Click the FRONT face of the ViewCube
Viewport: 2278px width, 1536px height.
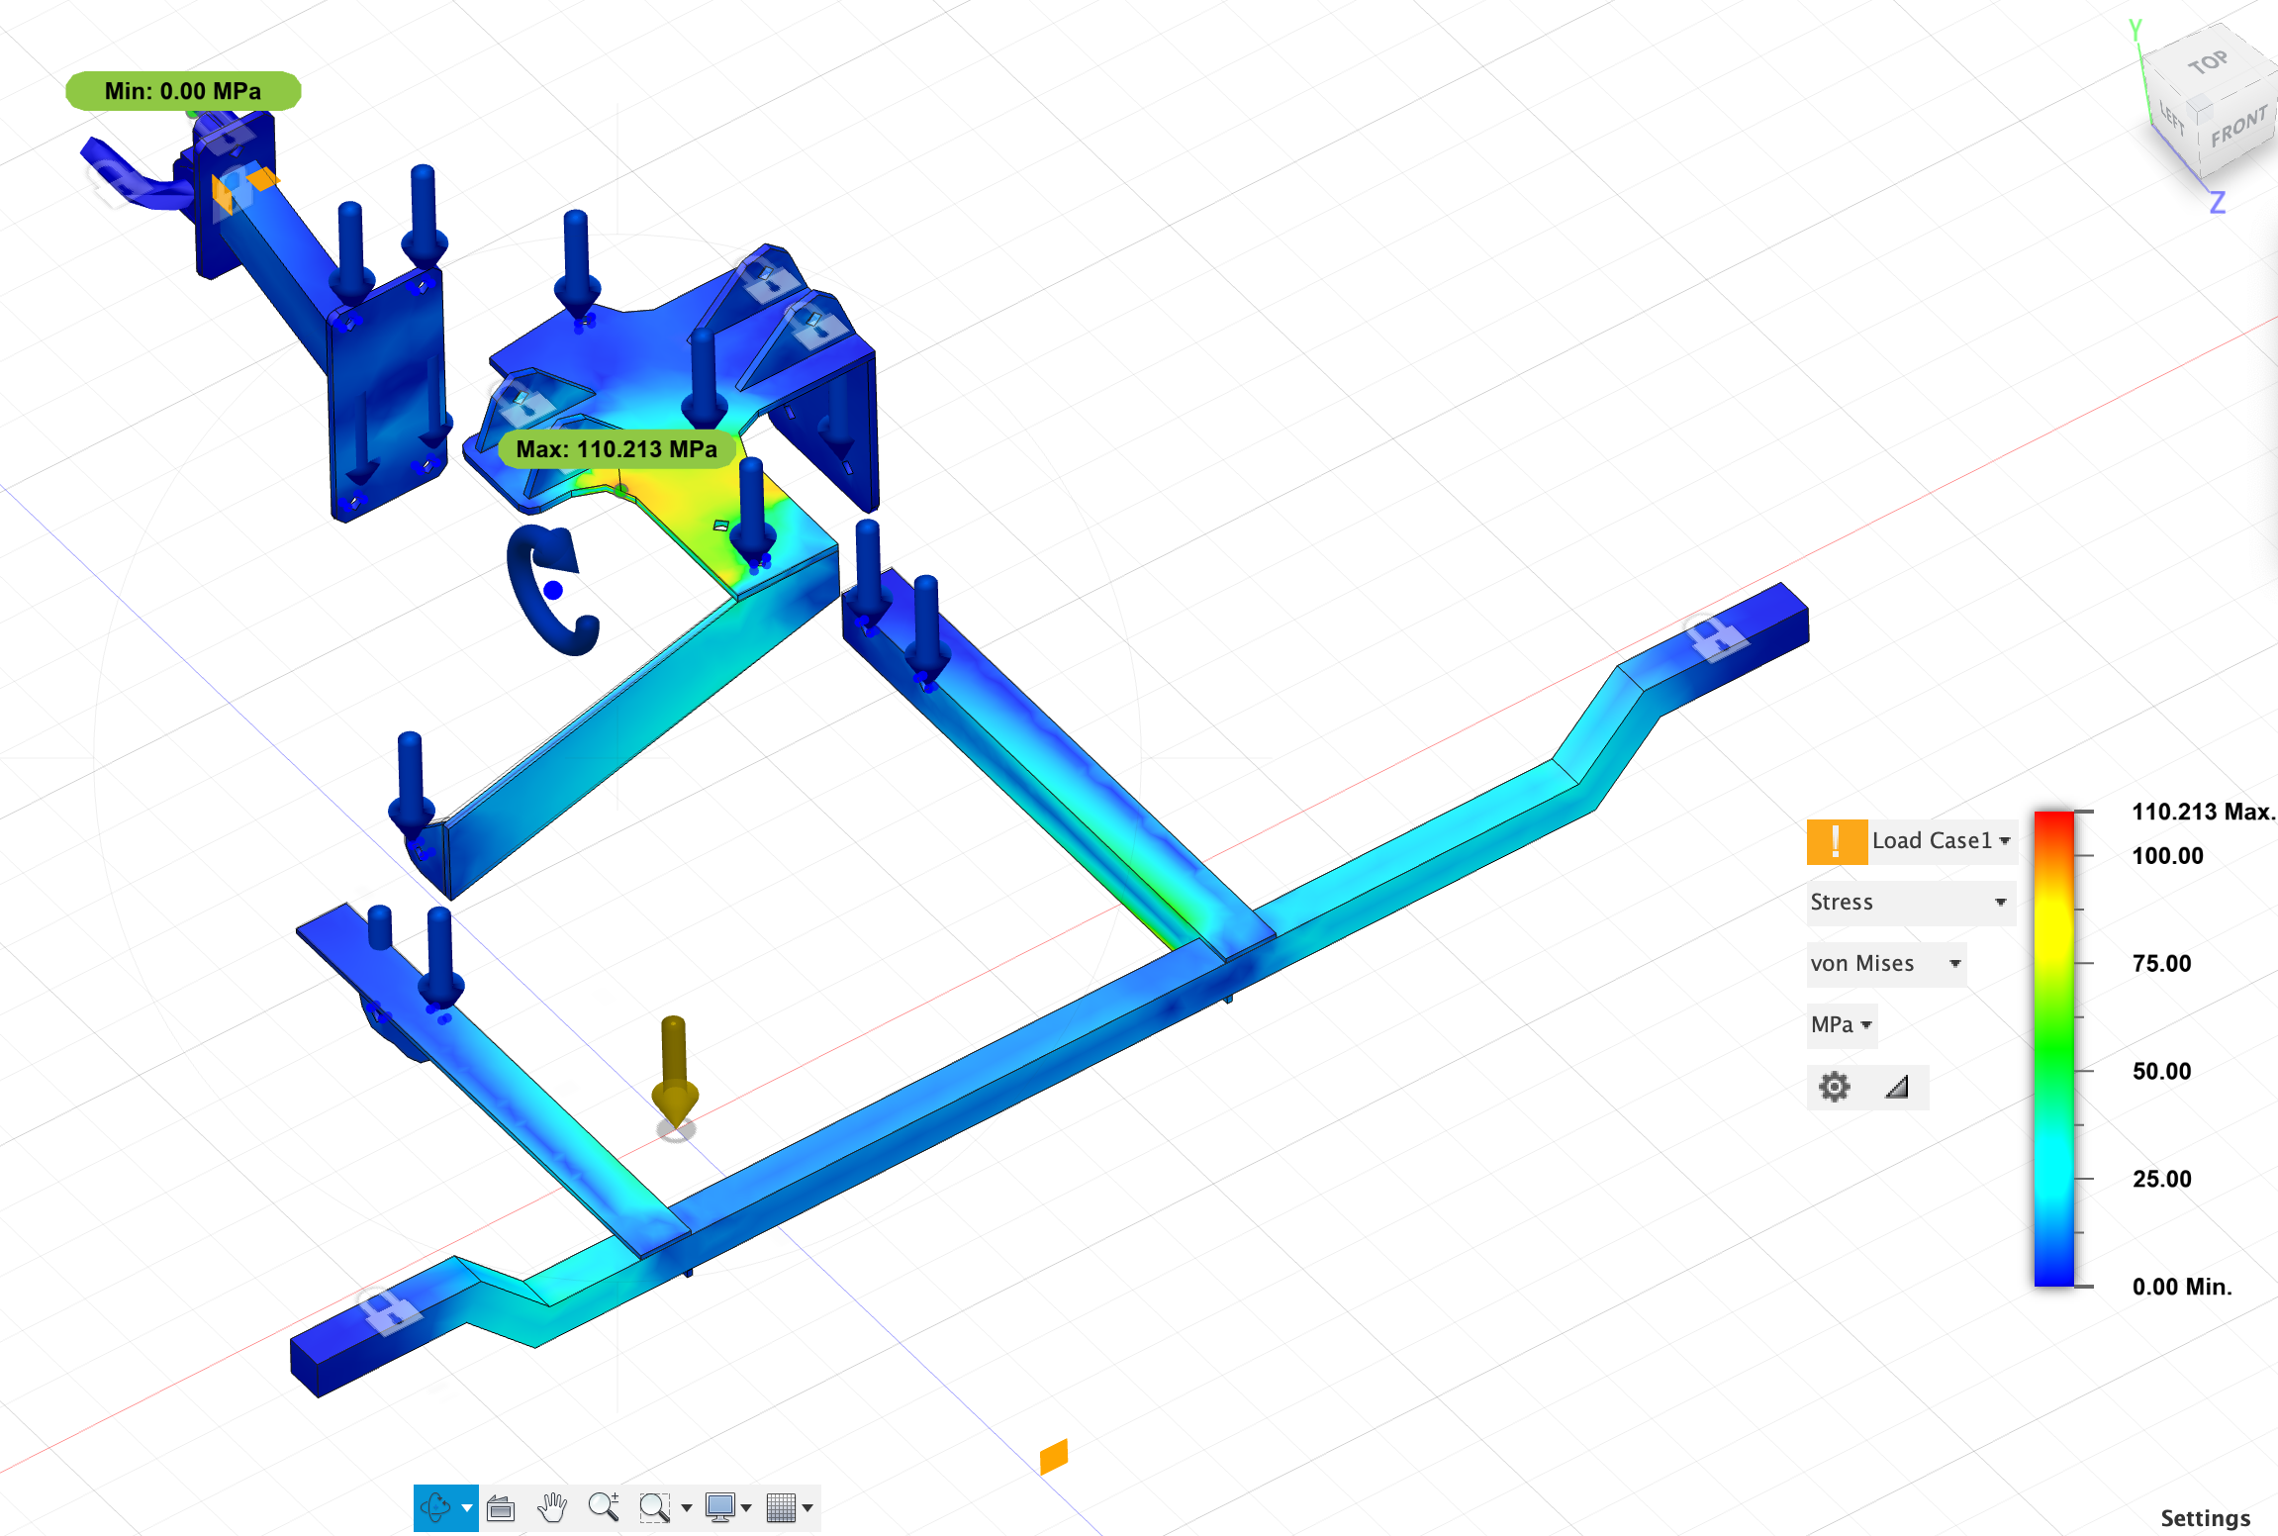click(2238, 127)
